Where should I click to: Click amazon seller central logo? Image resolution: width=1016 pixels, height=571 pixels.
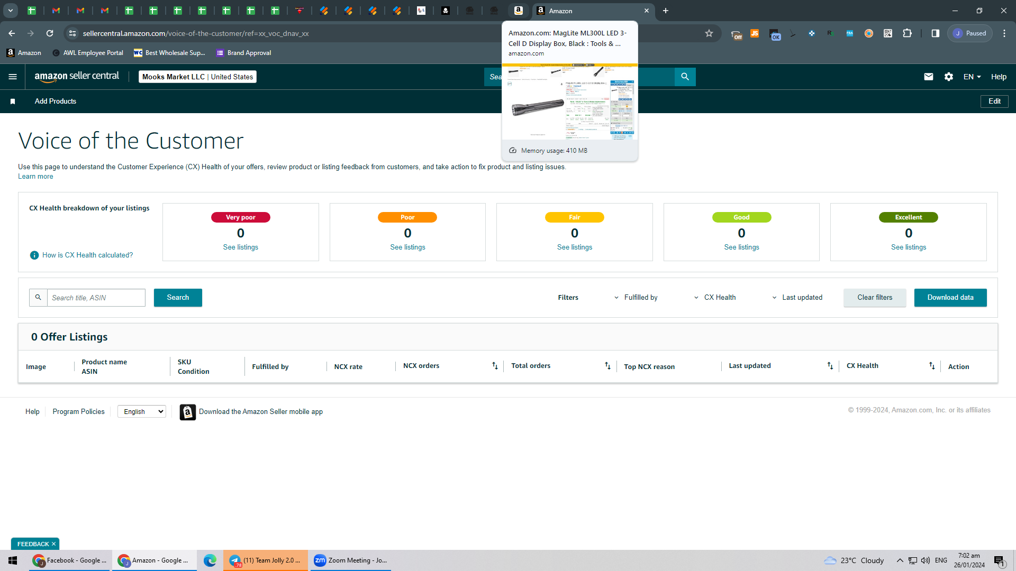pyautogui.click(x=77, y=77)
